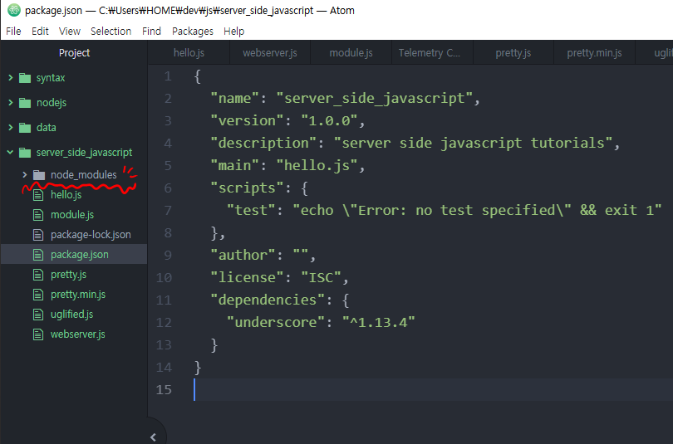Open the Help menu
This screenshot has height=444, width=673.
234,32
